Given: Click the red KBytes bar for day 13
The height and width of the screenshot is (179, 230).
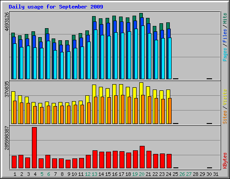Looking at the screenshot, I should tap(95, 159).
